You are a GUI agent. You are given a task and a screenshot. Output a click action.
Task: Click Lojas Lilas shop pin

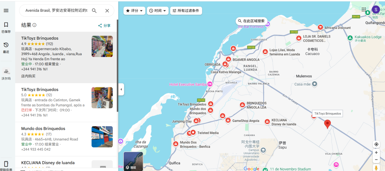point(265,52)
